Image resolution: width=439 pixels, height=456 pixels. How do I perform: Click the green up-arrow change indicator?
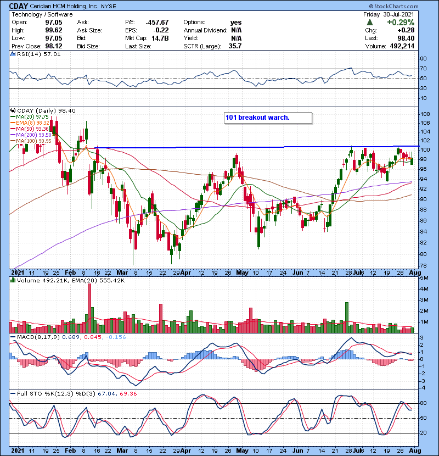point(369,23)
